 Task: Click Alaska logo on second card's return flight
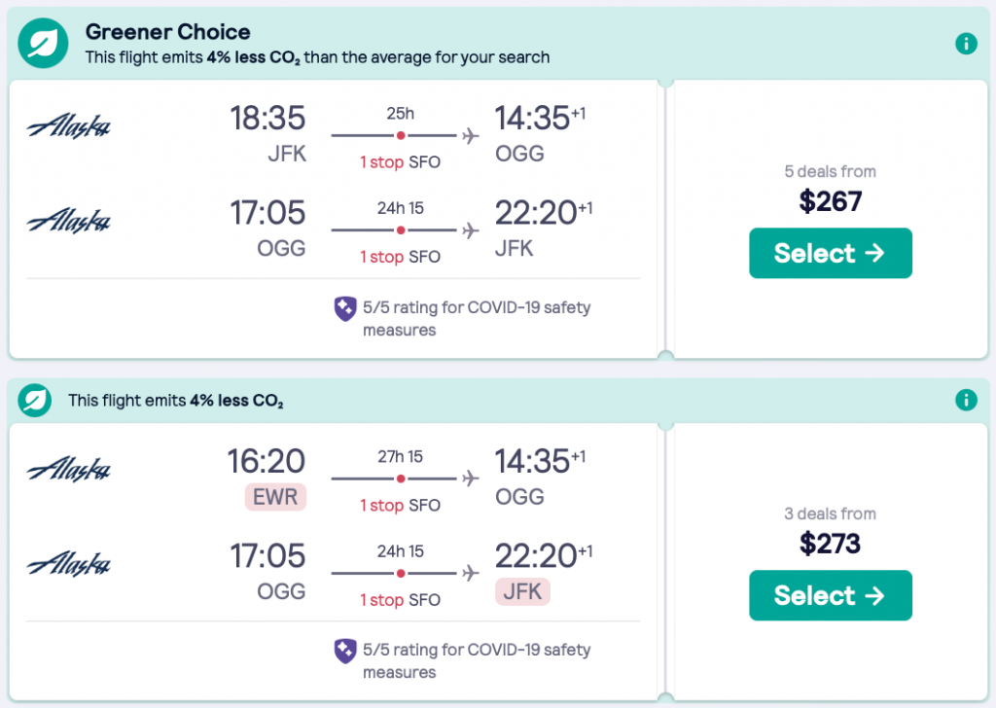pyautogui.click(x=69, y=563)
